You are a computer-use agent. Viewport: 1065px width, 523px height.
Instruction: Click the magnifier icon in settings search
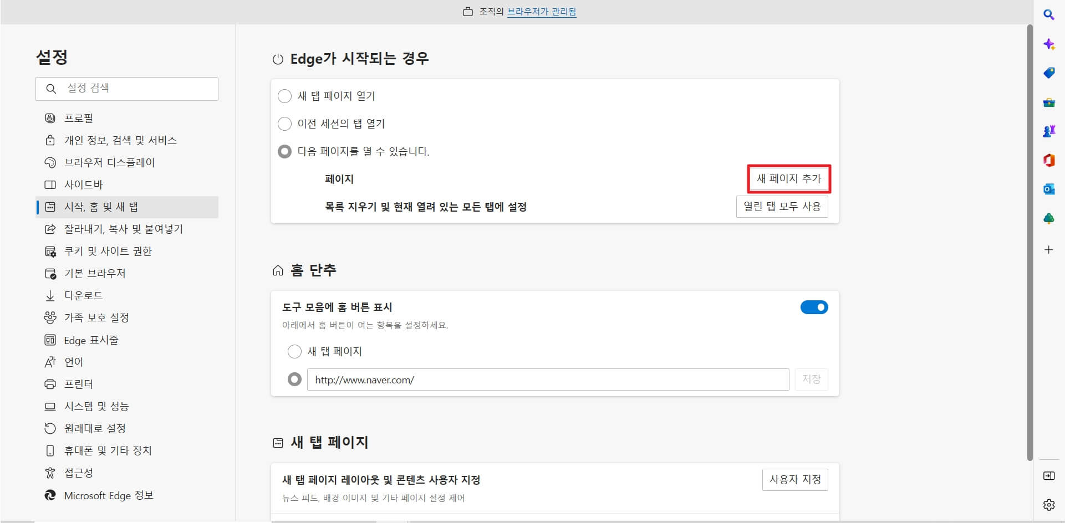tap(51, 89)
